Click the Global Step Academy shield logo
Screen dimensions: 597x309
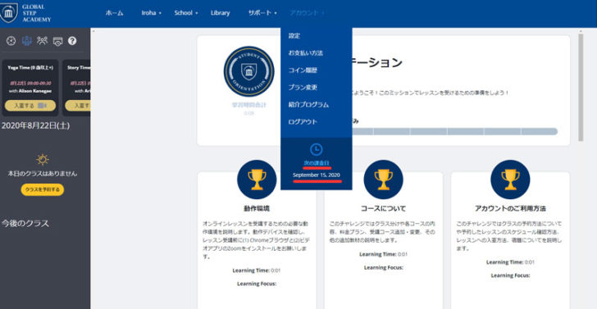(8, 12)
